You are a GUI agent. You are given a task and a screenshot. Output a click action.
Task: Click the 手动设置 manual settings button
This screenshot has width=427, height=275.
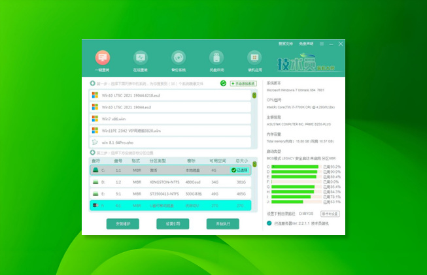click(x=330, y=214)
